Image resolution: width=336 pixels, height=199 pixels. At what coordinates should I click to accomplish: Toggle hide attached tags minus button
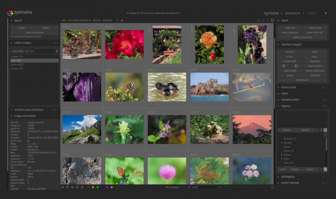tap(325, 130)
